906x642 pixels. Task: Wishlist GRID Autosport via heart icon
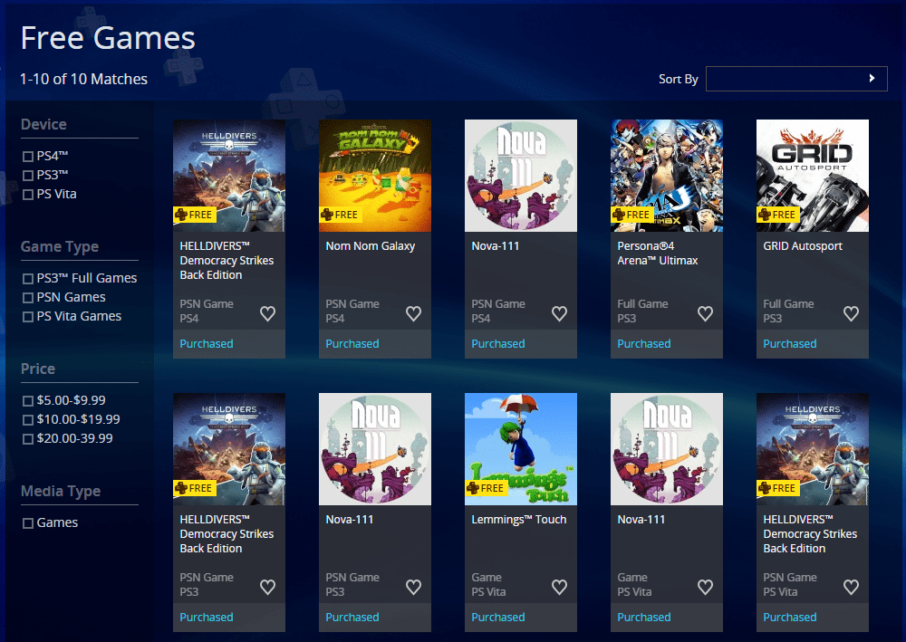[851, 313]
